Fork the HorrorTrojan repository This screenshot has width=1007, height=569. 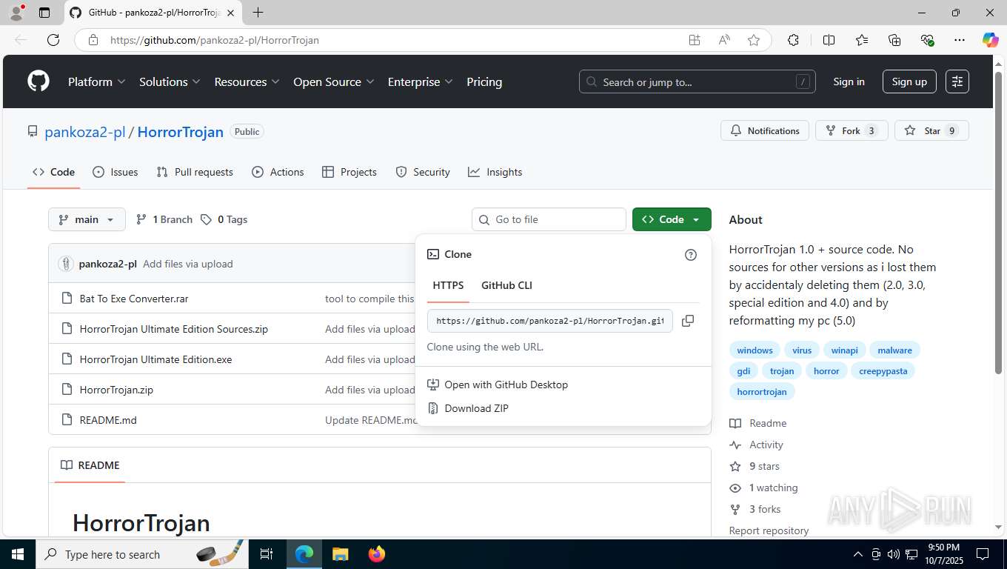coord(852,130)
